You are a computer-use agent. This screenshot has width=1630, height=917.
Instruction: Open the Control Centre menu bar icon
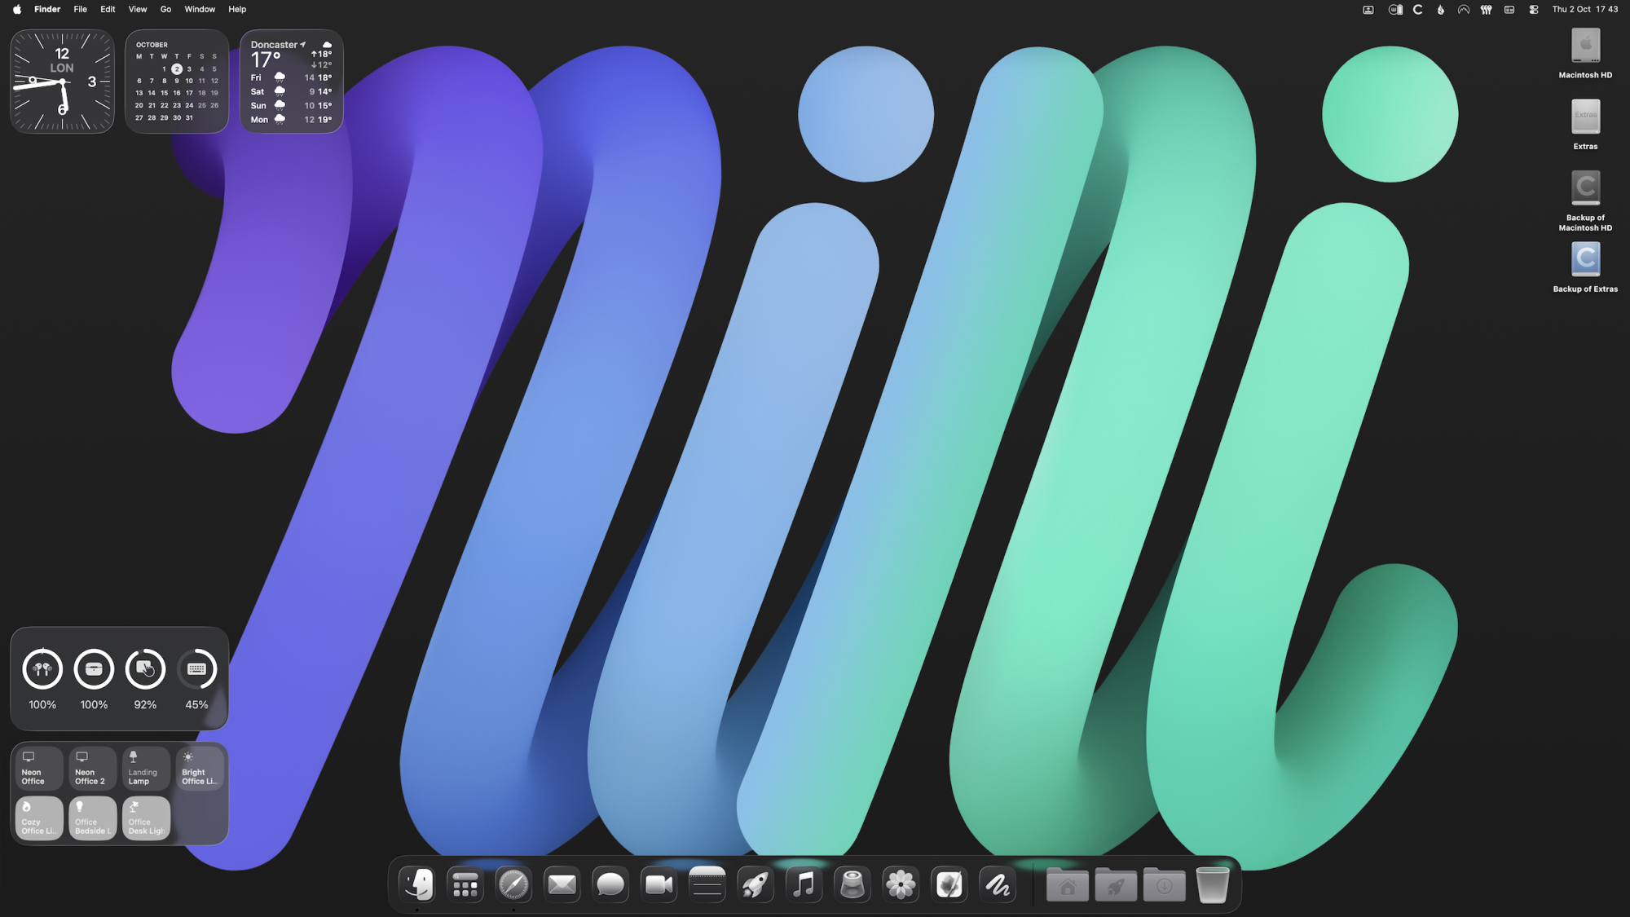1533,10
